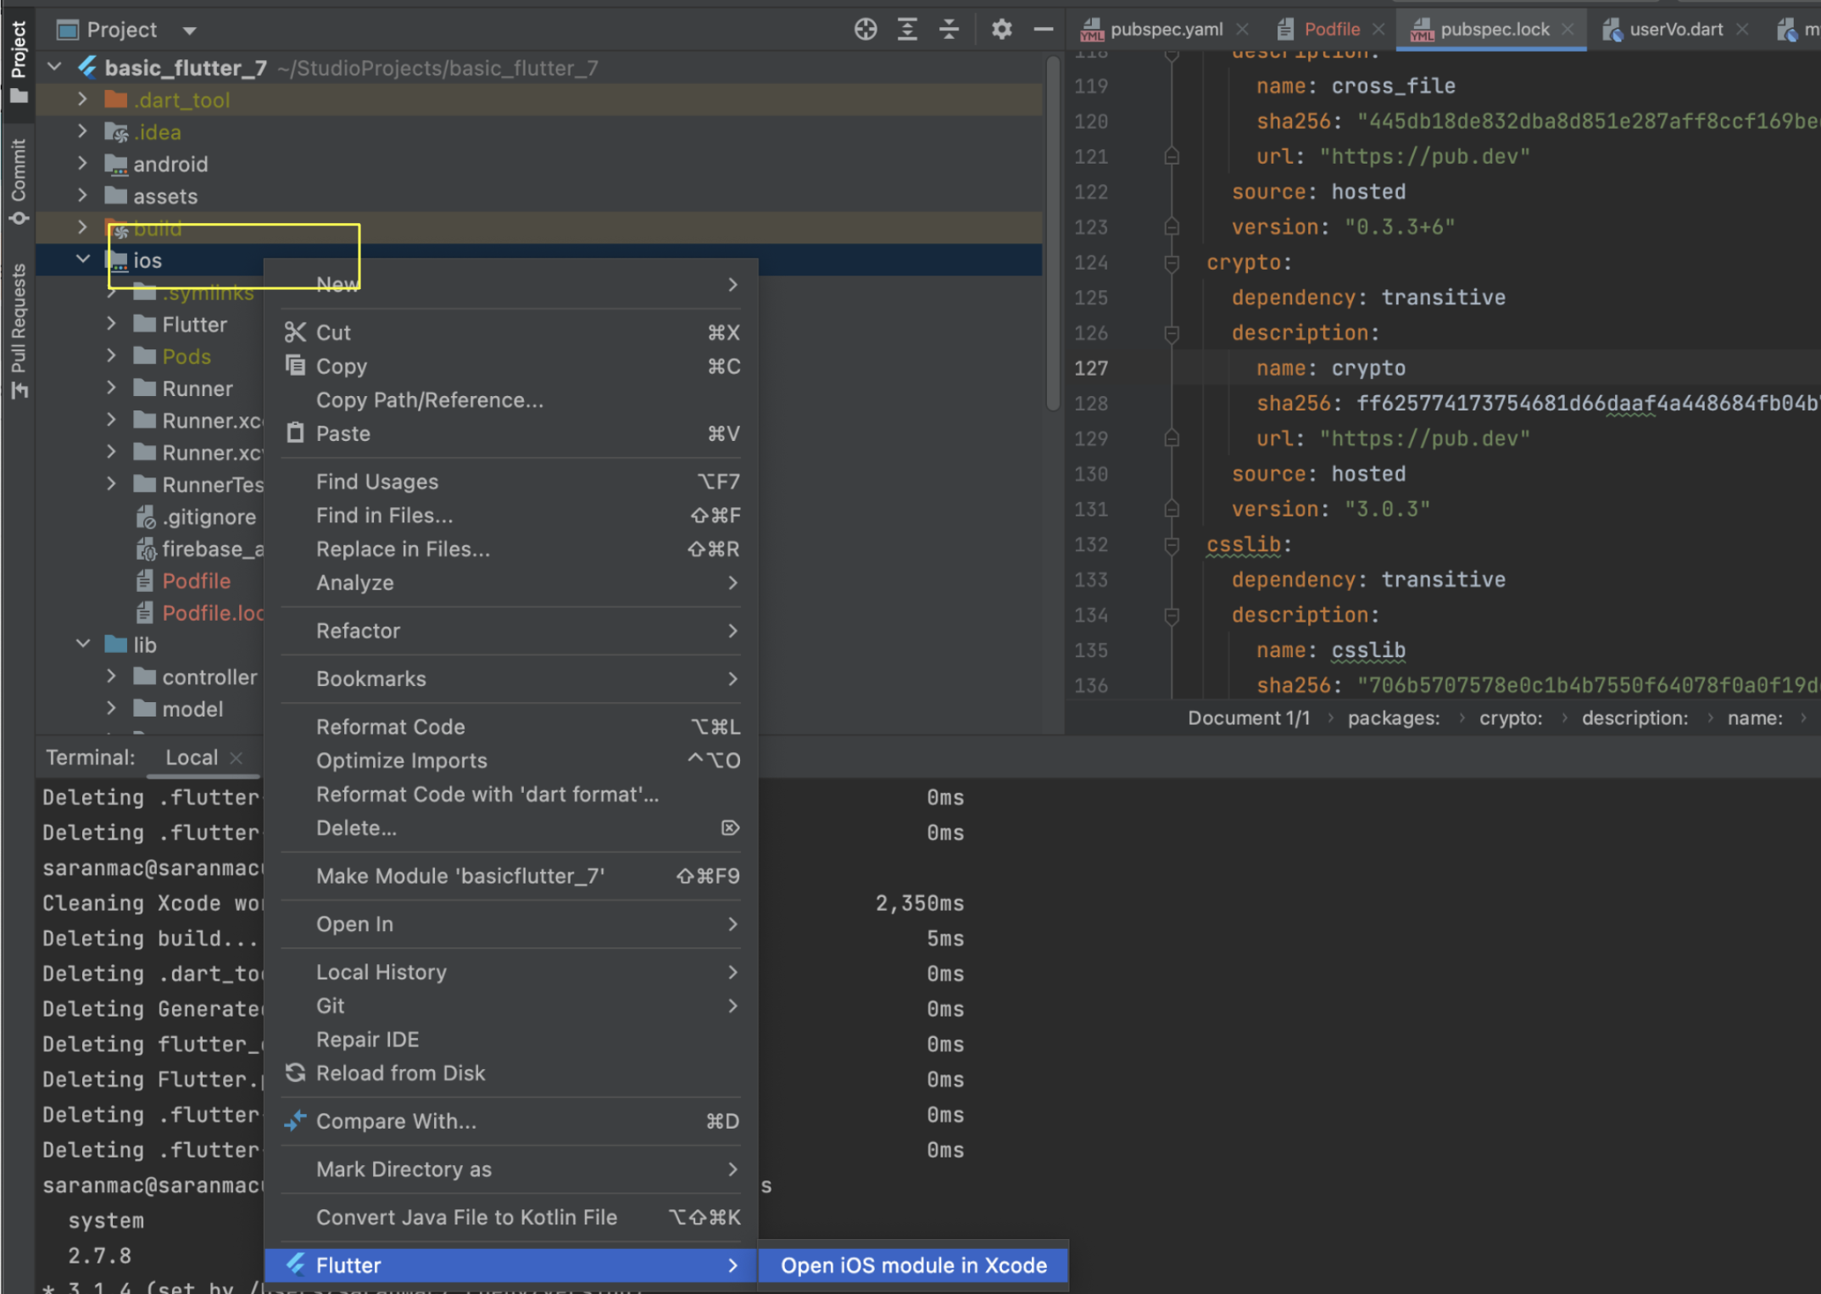Select Reload from Disk menu entry
The height and width of the screenshot is (1294, 1821).
[400, 1073]
